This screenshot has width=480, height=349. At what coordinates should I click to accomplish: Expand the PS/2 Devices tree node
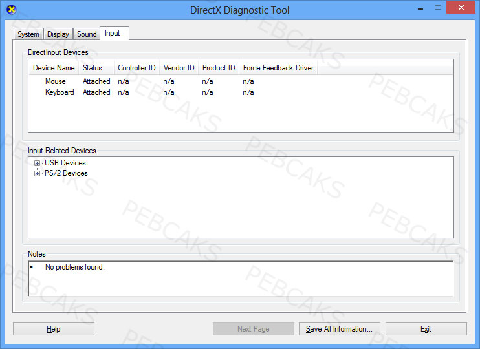[37, 173]
